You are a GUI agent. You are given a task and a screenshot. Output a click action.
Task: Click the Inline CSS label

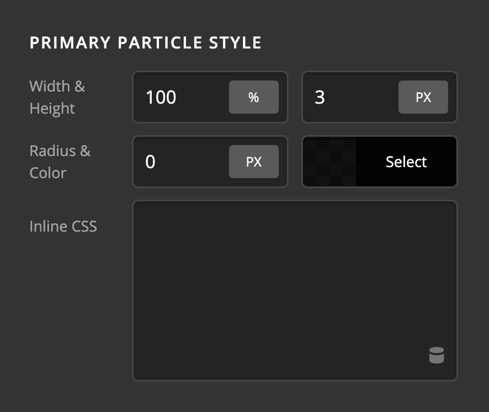[63, 226]
